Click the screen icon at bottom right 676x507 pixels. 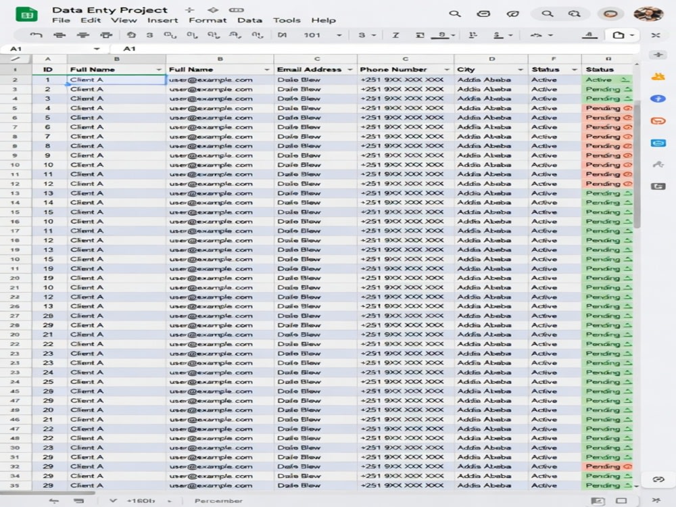[621, 500]
